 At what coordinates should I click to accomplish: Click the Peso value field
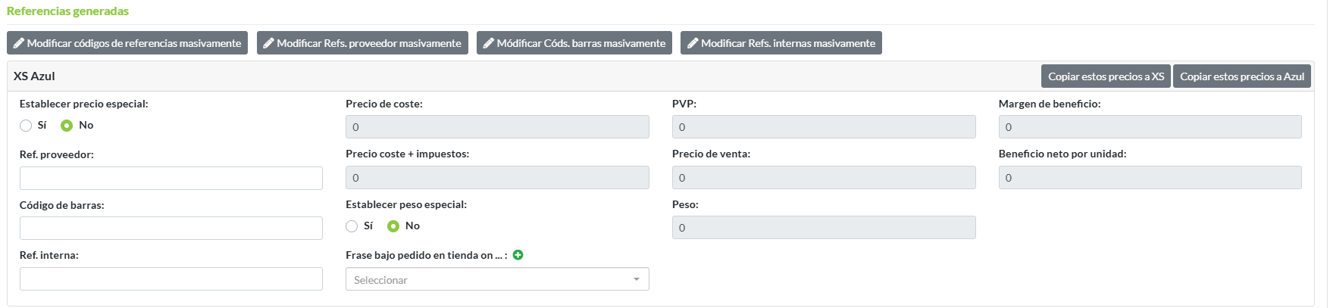point(824,228)
